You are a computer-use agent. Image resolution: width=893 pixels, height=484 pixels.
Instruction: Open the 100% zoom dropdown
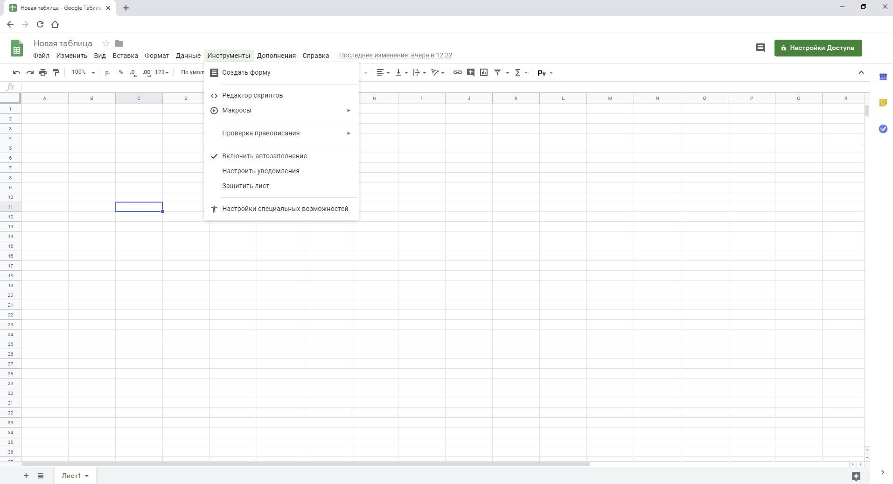pos(83,72)
